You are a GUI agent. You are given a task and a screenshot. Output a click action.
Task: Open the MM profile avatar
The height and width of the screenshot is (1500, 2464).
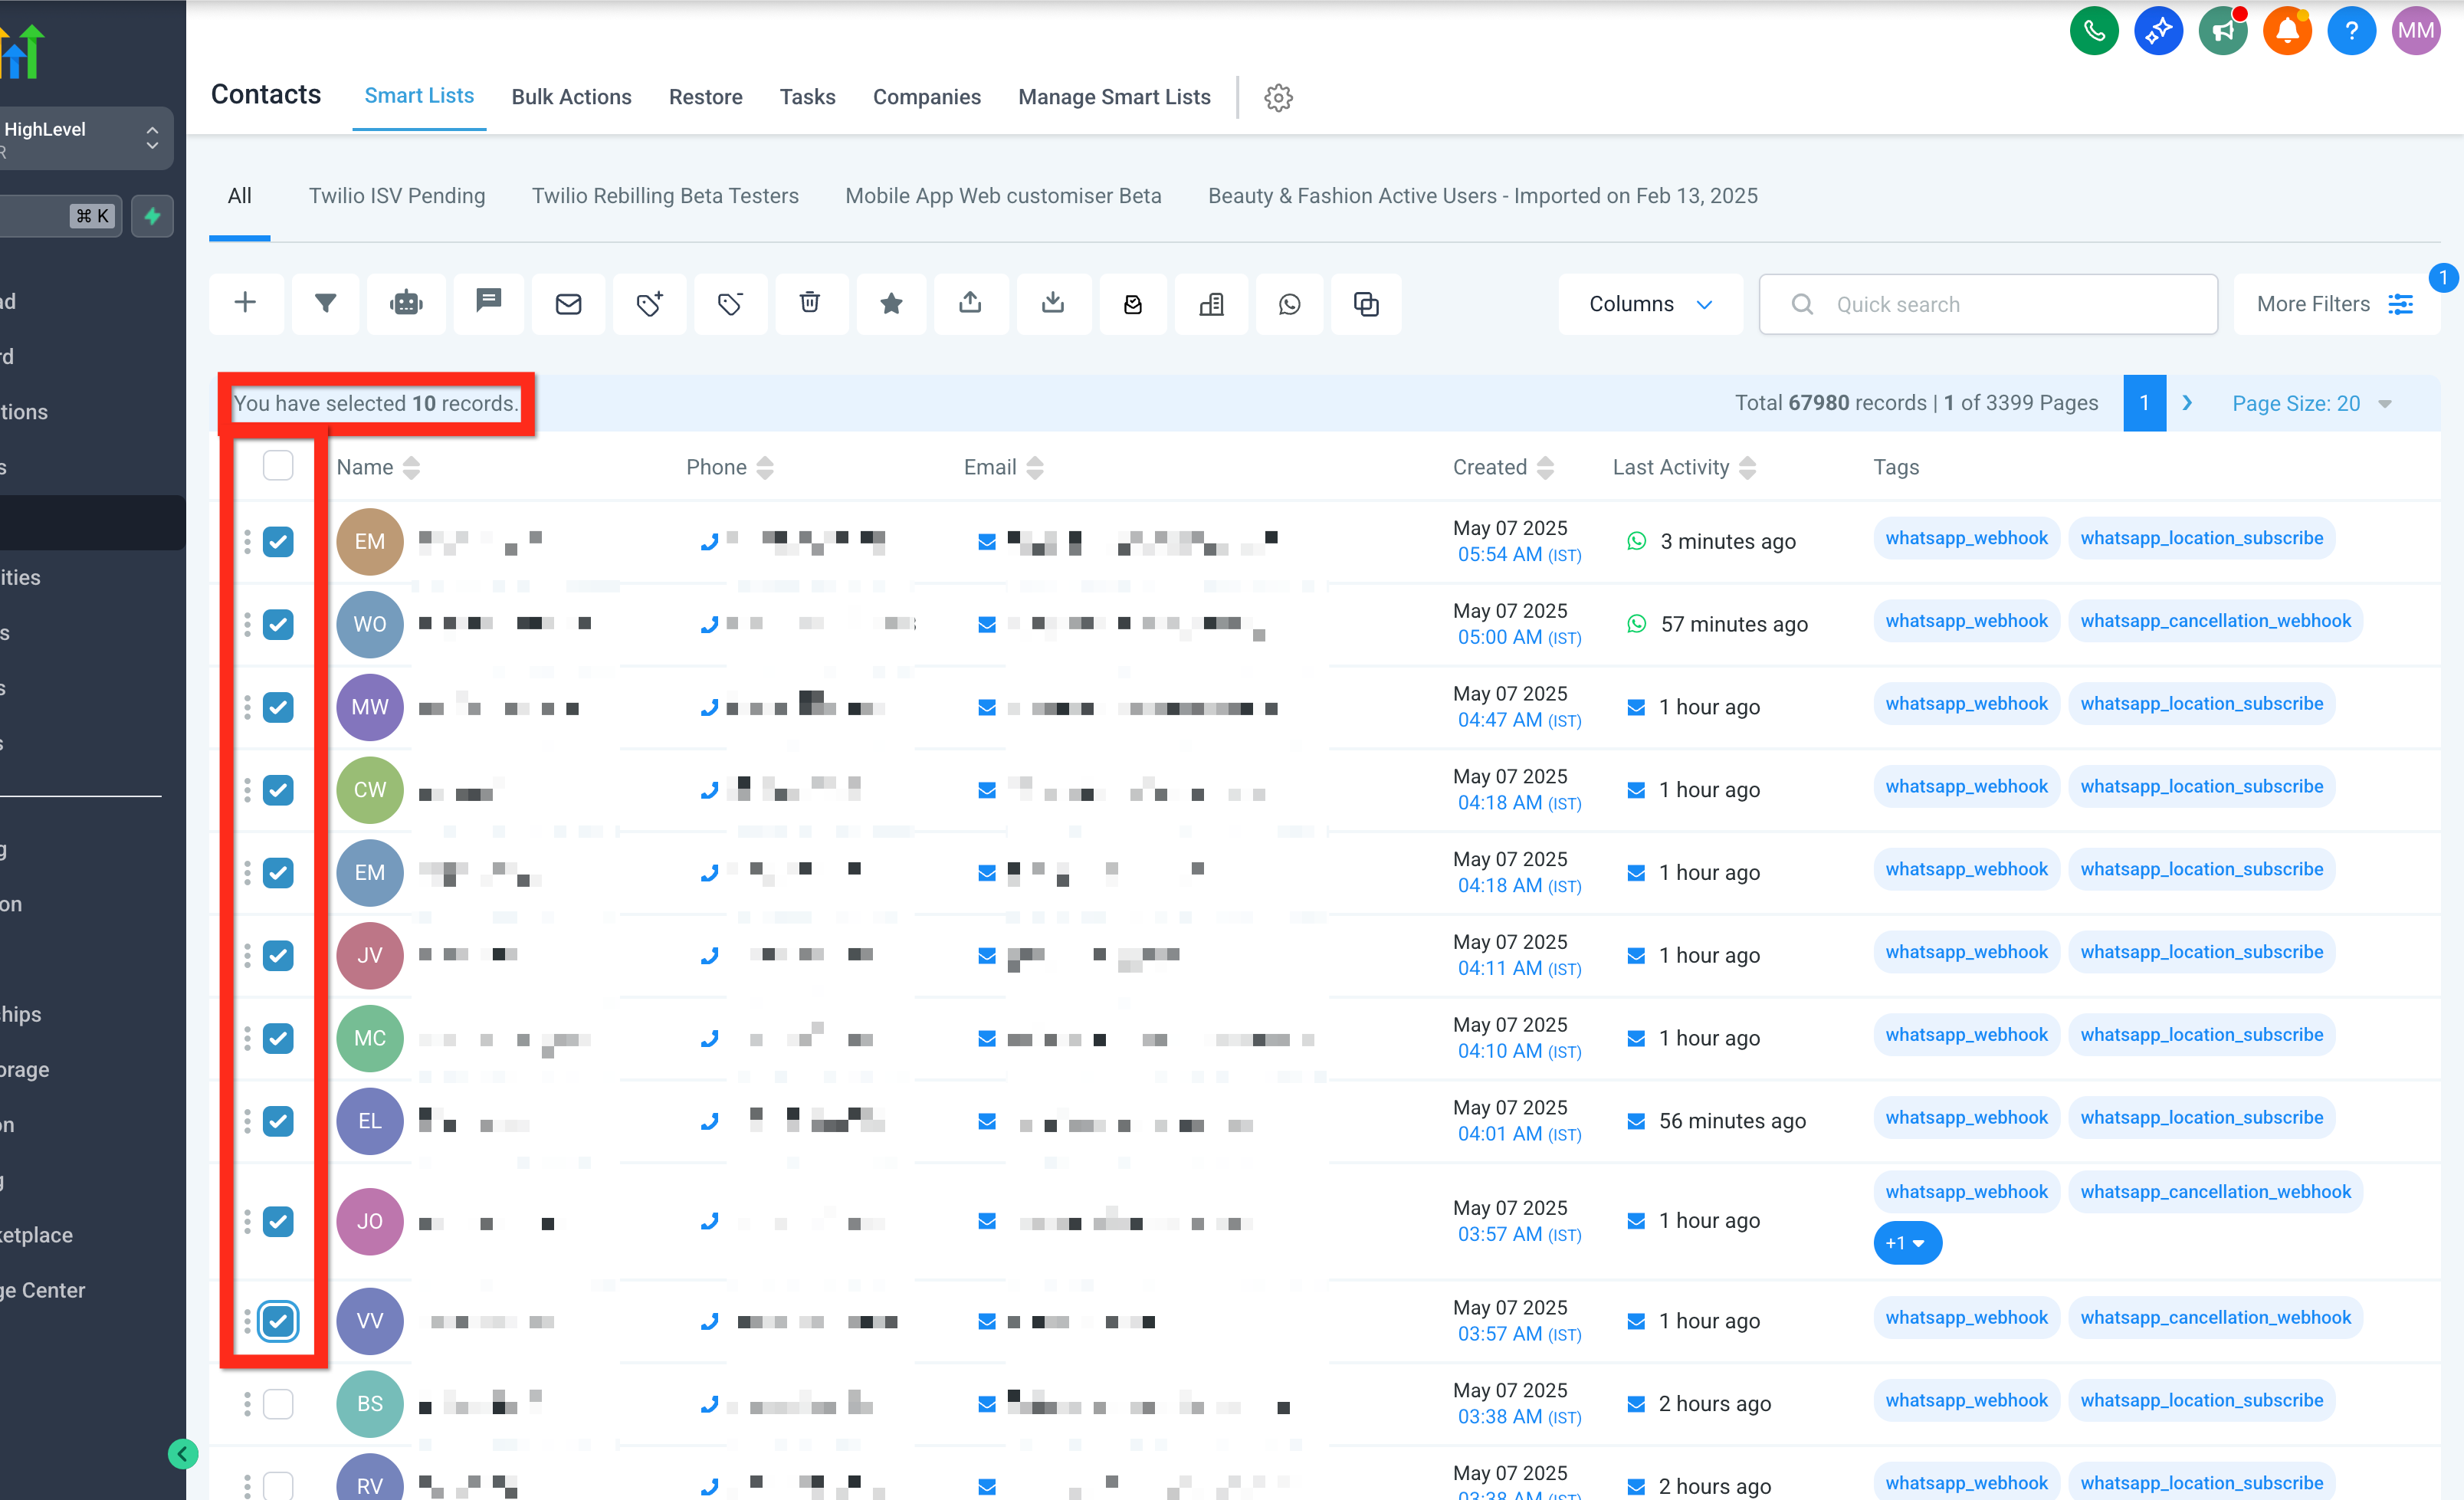click(2416, 31)
